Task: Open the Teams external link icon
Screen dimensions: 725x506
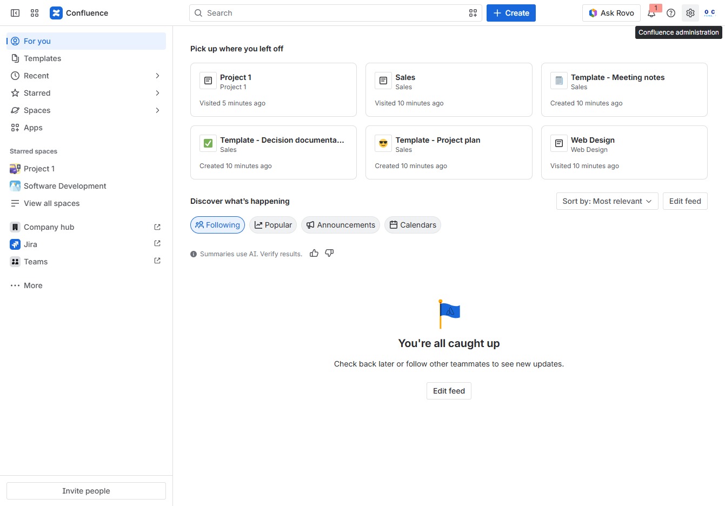Action: [157, 261]
